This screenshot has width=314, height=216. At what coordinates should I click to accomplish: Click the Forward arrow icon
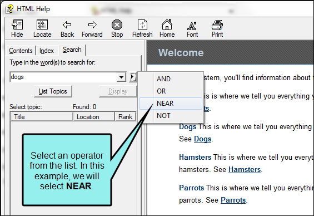click(92, 28)
